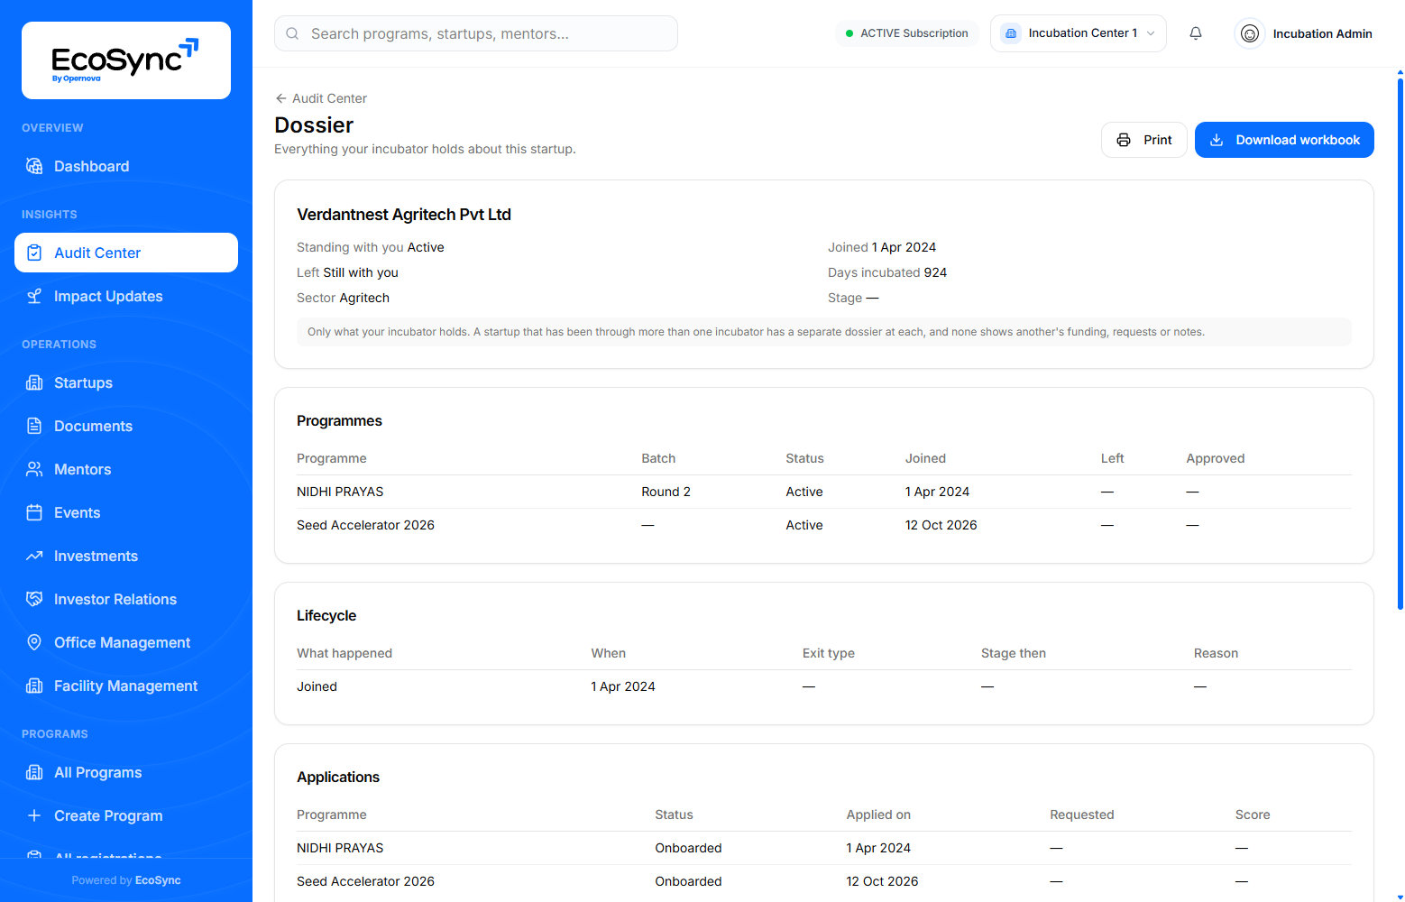Image resolution: width=1405 pixels, height=902 pixels.
Task: Click the Print button
Action: coord(1143,140)
